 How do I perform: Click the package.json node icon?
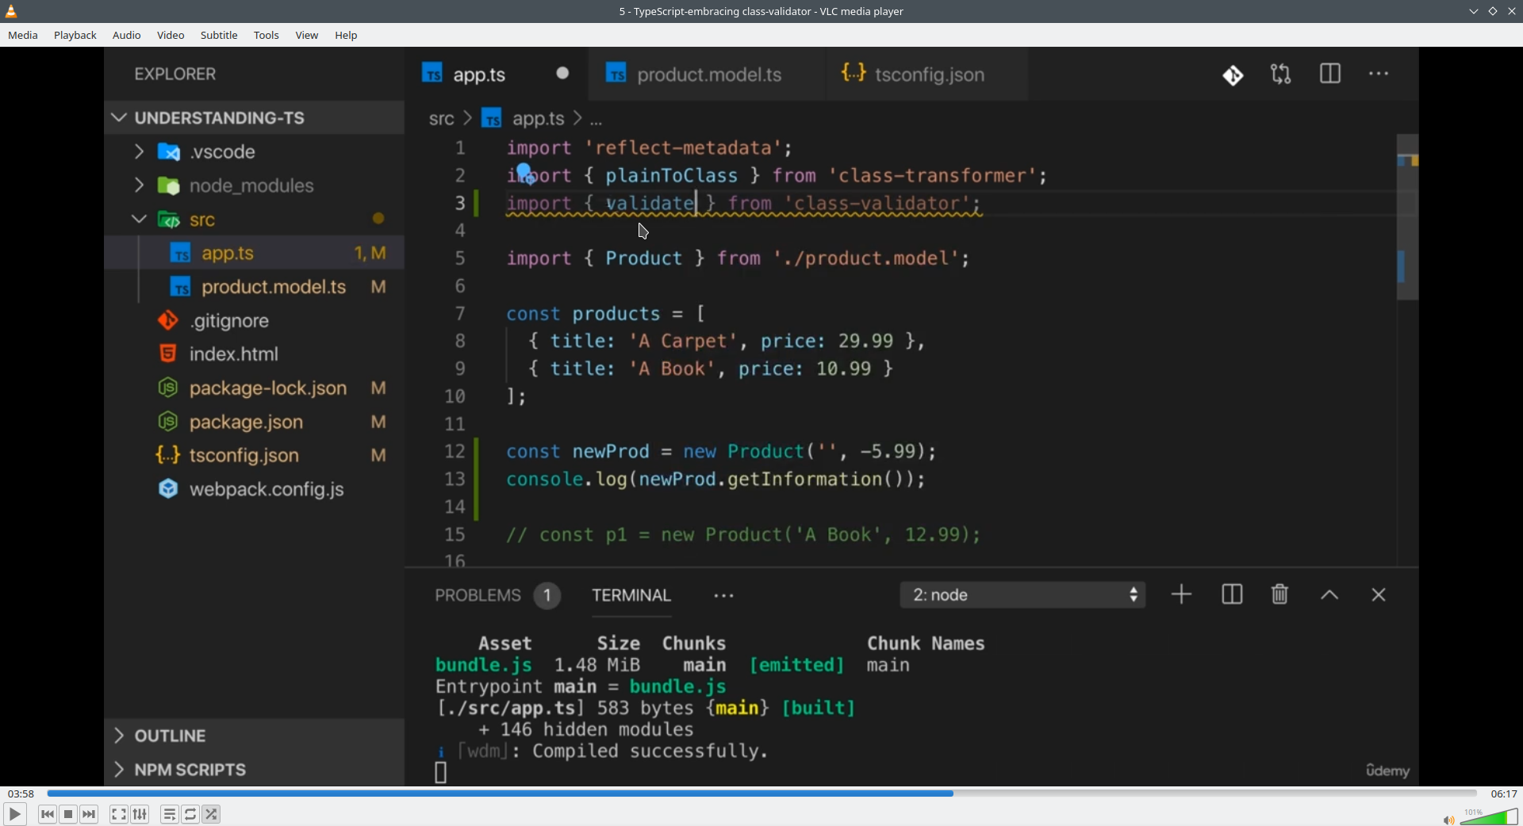coord(168,422)
